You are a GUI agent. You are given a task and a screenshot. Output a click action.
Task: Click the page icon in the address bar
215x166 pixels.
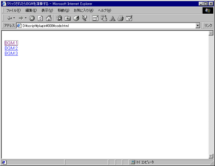[x=19, y=26]
